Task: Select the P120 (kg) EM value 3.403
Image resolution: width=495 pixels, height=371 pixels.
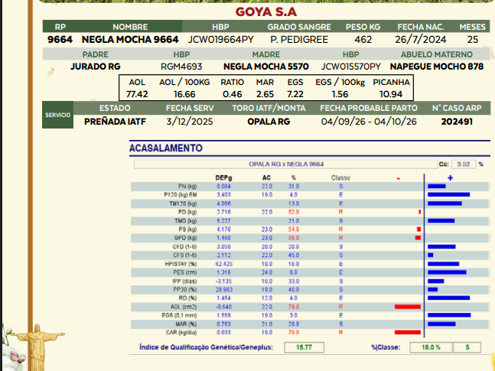Action: pyautogui.click(x=223, y=195)
